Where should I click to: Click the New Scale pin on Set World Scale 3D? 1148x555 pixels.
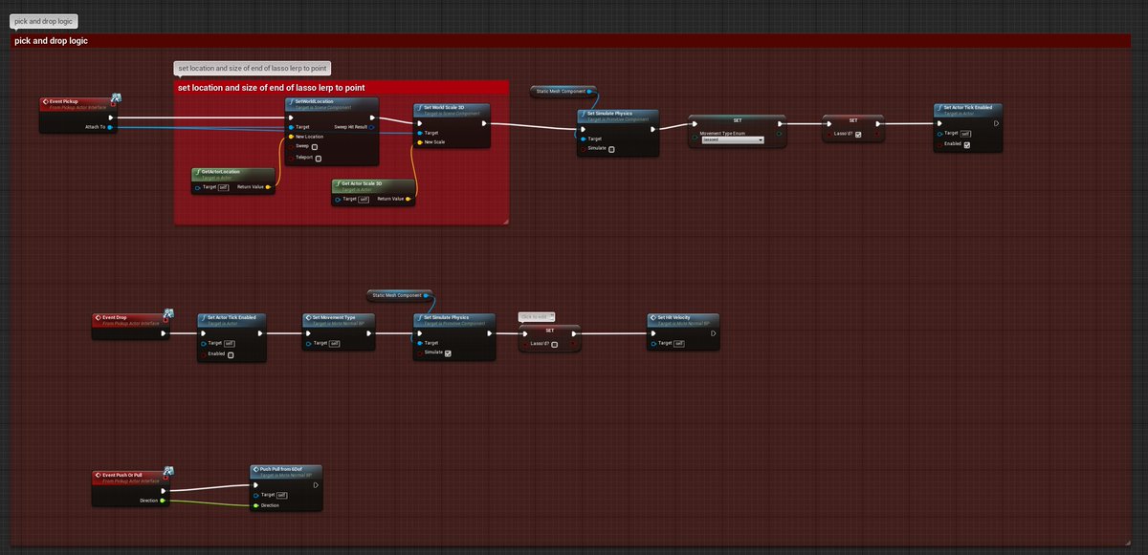419,142
